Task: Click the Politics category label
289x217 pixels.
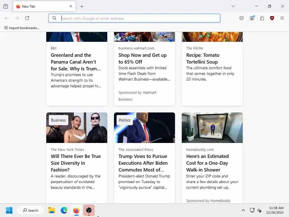Action: click(124, 120)
